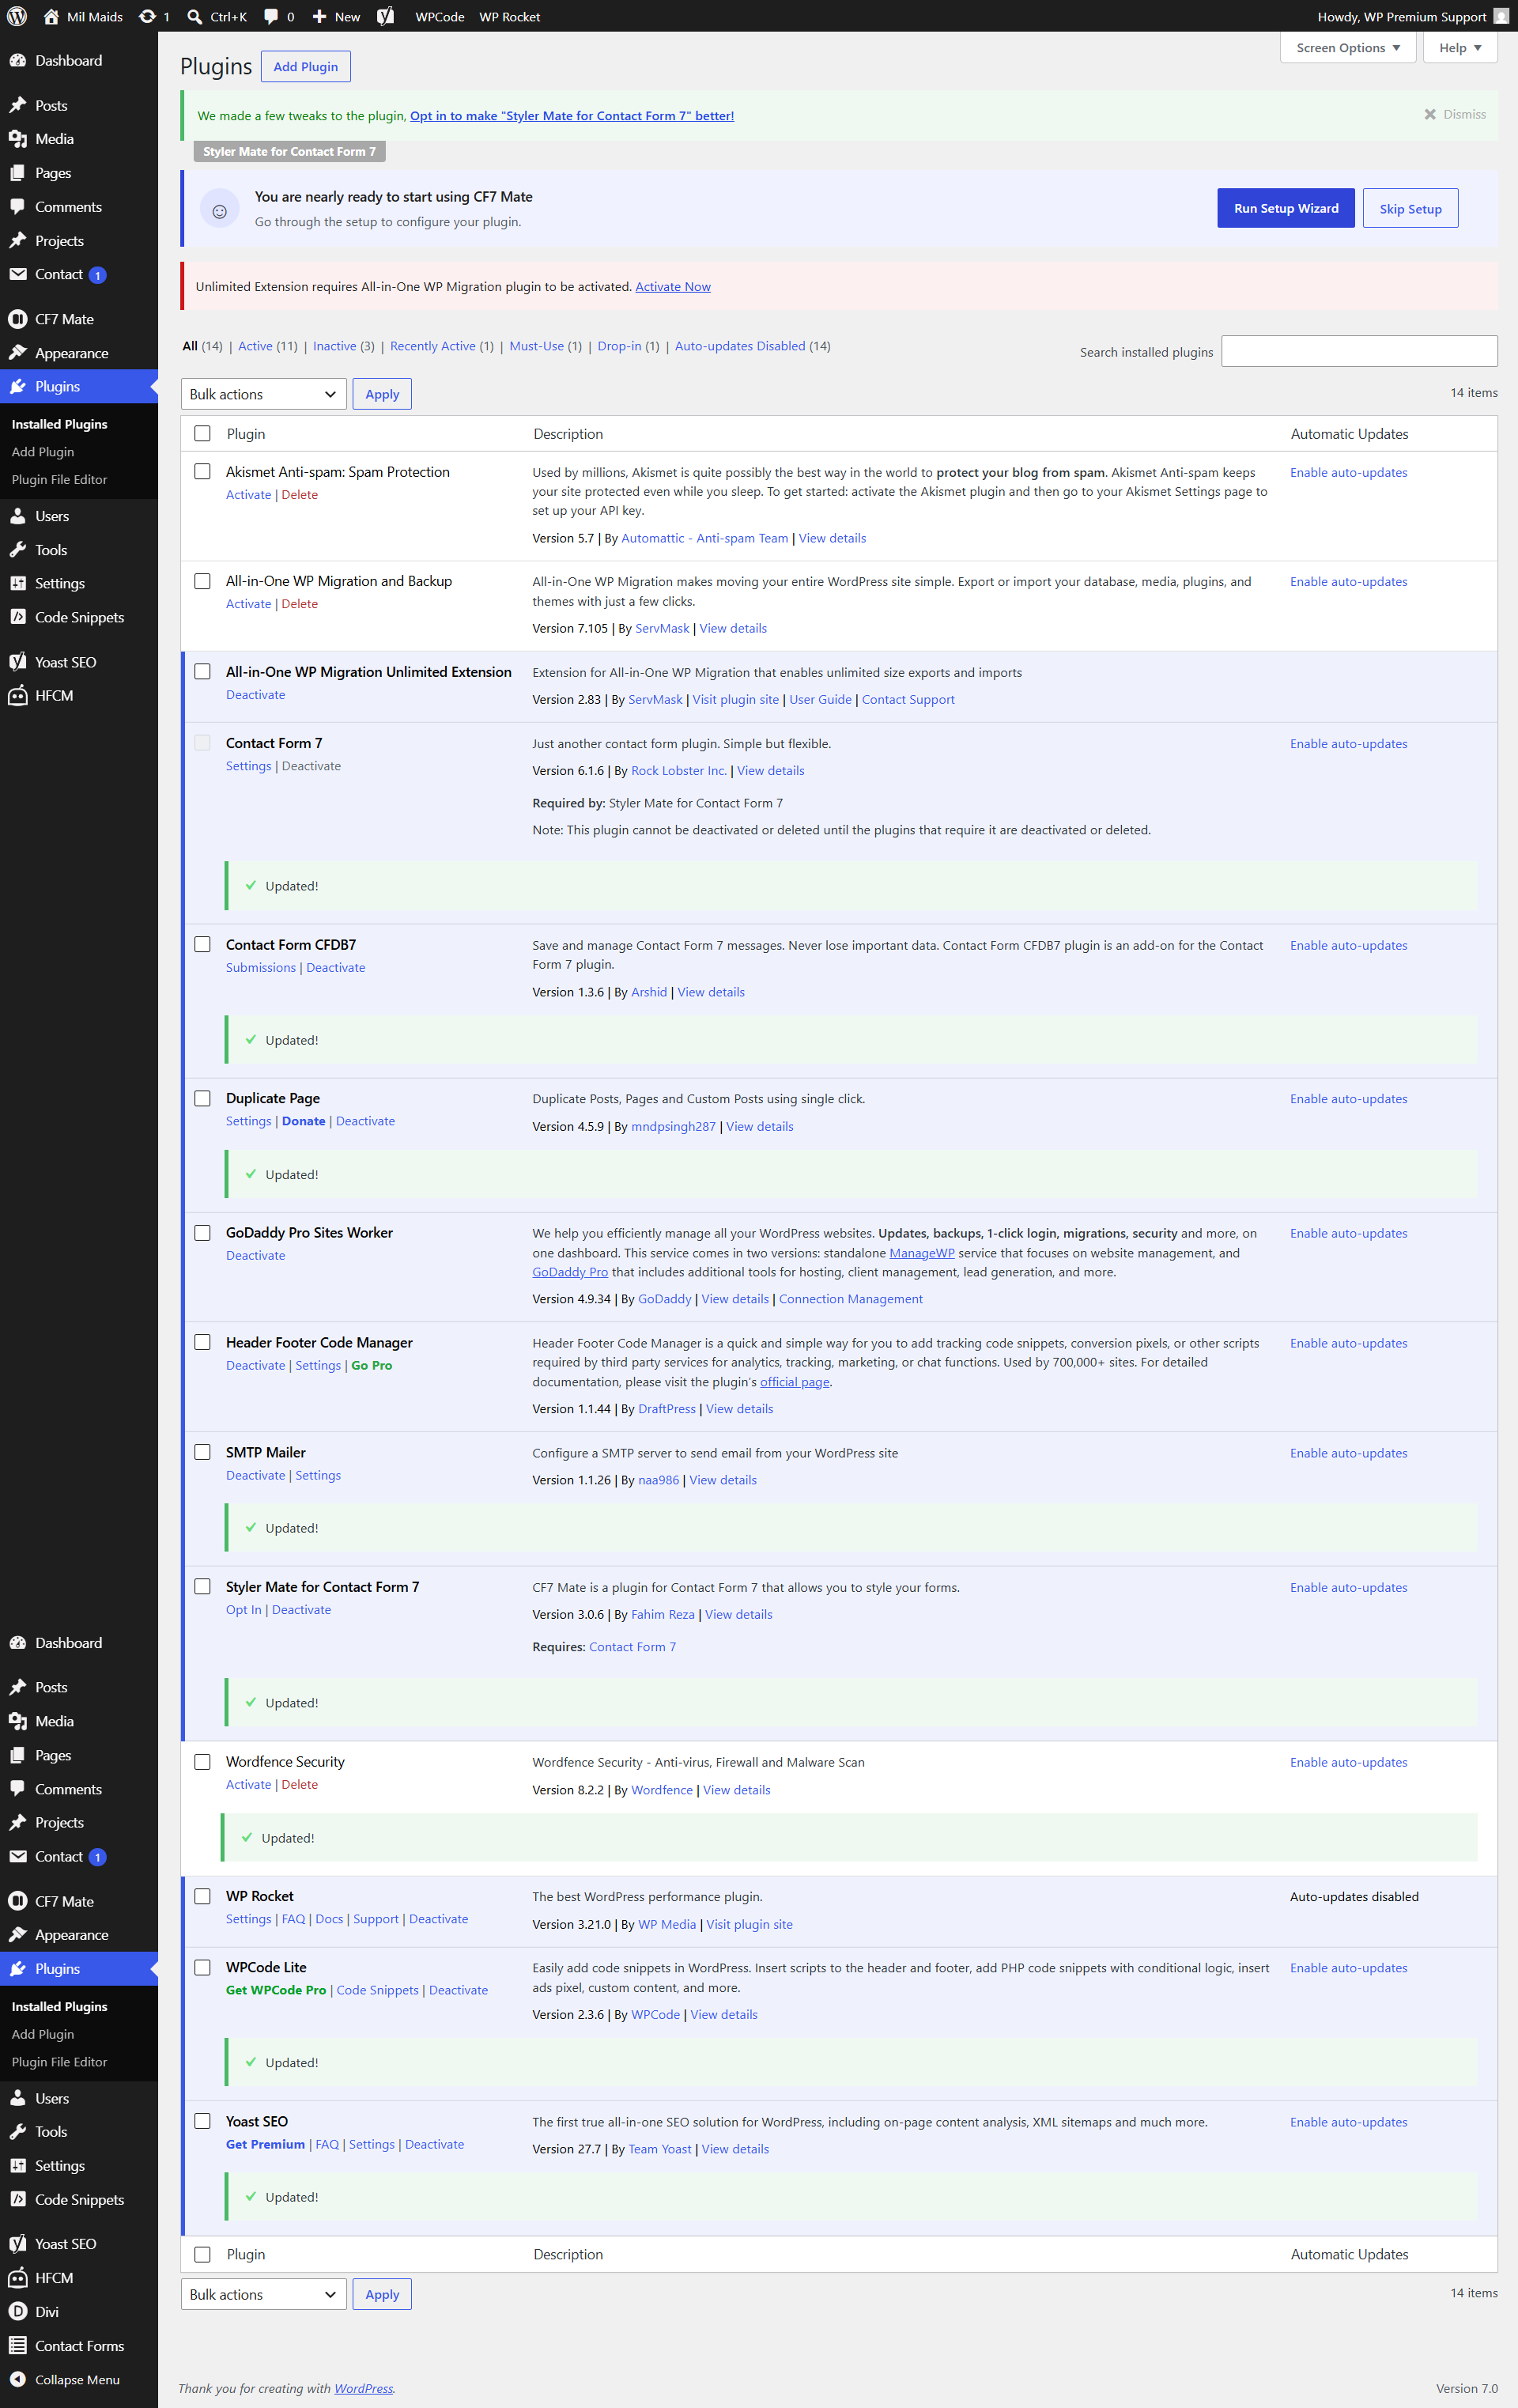Image resolution: width=1518 pixels, height=2408 pixels.
Task: Click the Skip Setup button
Action: [x=1410, y=208]
